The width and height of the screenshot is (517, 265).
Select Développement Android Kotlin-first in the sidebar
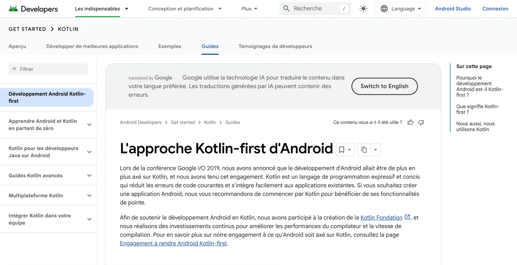(47, 97)
